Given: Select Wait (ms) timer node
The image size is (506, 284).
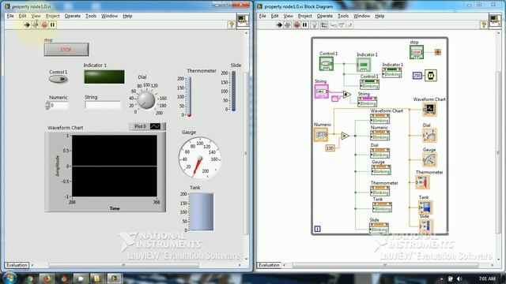Looking at the screenshot, I should click(x=431, y=76).
